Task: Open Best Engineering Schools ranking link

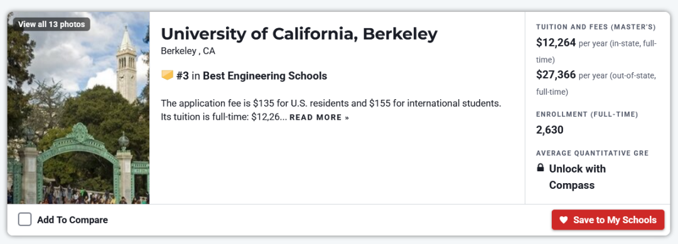Action: (265, 76)
